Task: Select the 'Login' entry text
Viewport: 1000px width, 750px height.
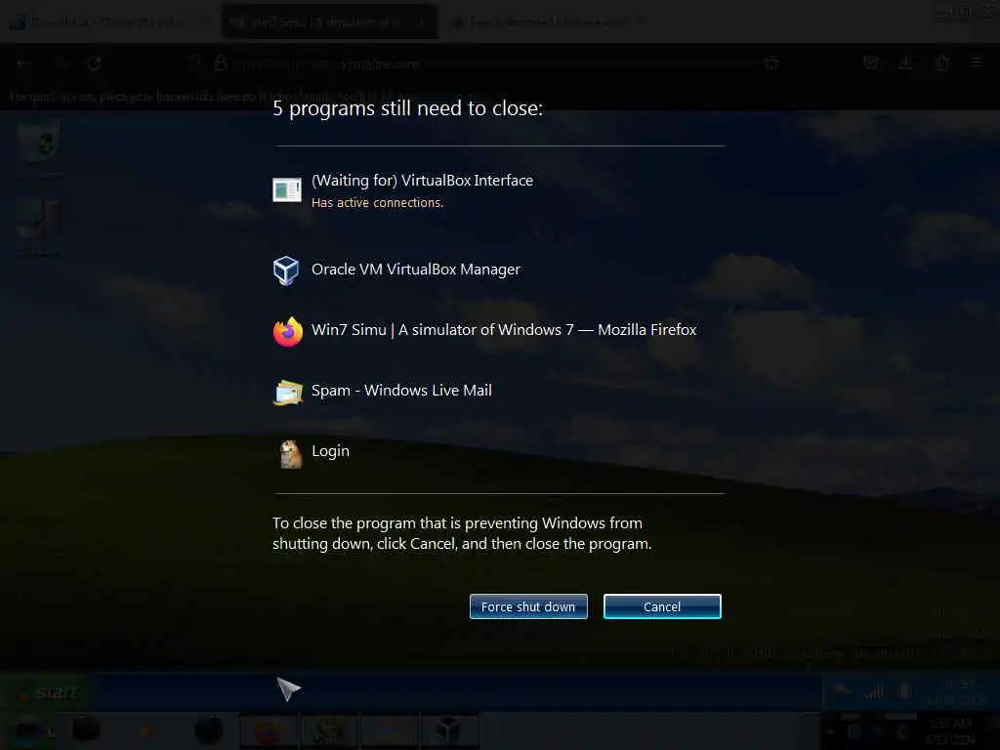Action: [330, 451]
